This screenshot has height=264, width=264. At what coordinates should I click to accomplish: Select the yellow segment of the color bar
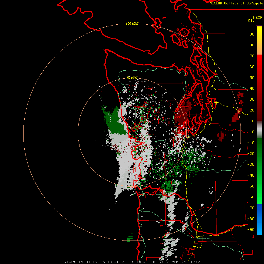259,40
